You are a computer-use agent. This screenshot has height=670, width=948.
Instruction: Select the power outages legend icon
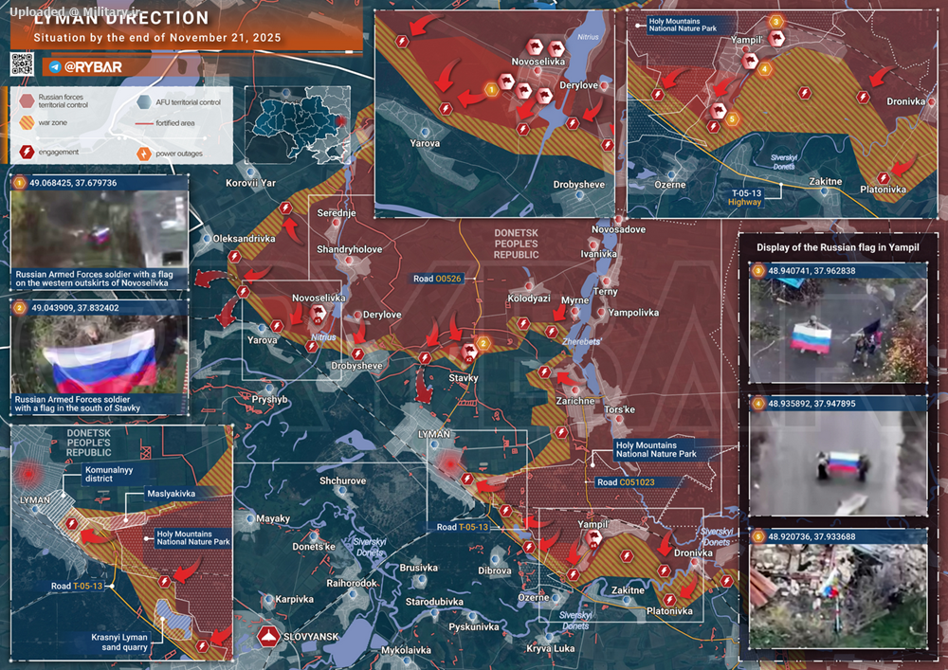pyautogui.click(x=142, y=151)
